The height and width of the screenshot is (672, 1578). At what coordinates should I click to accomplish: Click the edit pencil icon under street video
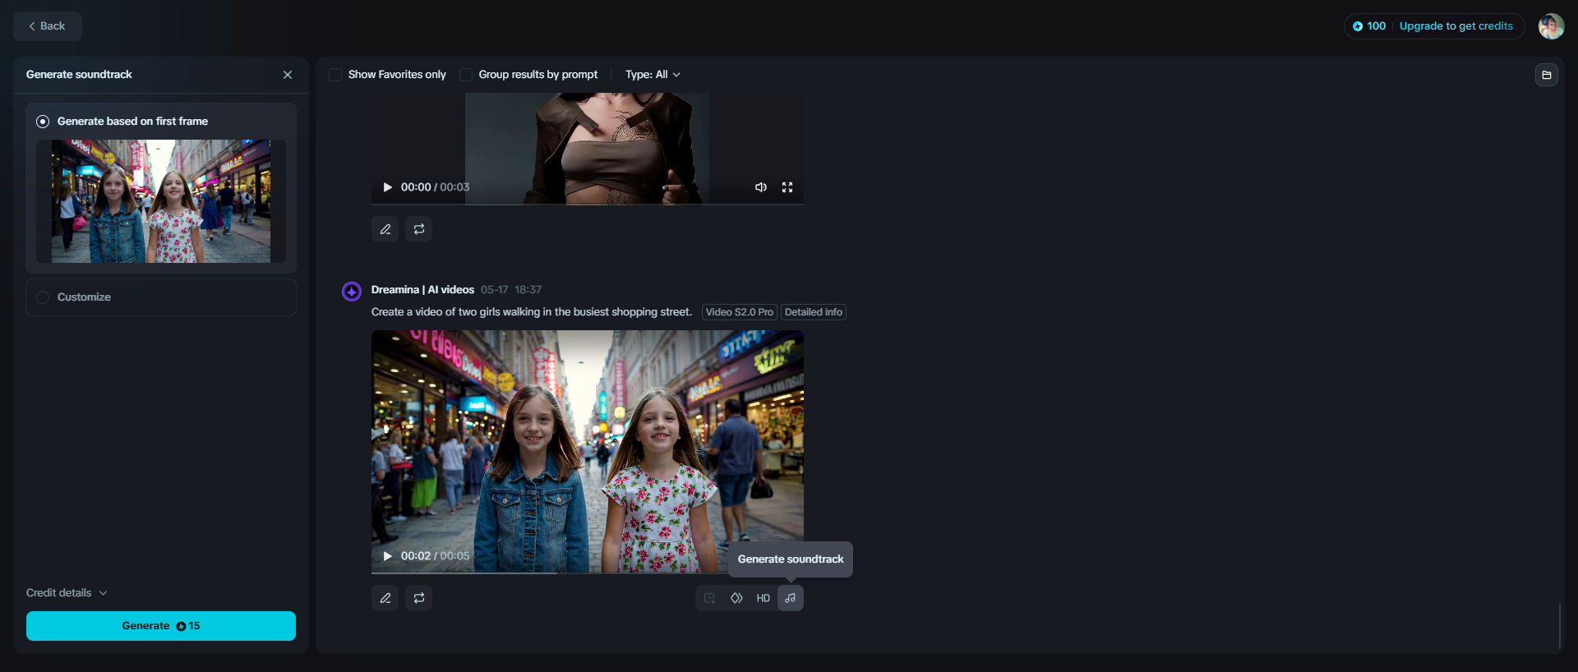[385, 598]
